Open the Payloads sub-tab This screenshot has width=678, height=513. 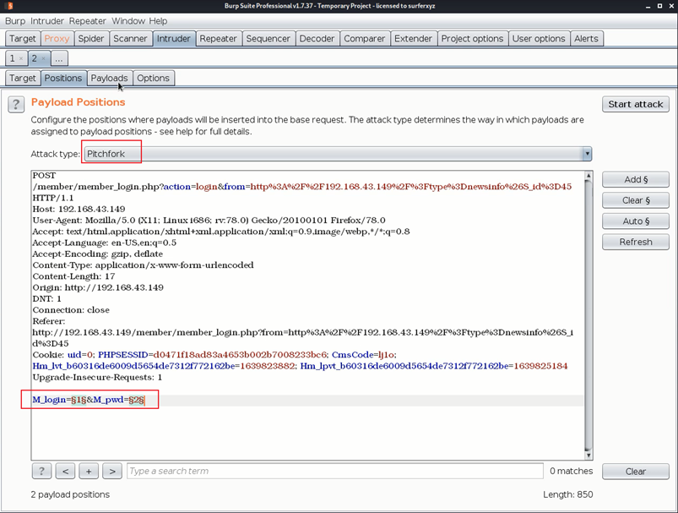click(110, 78)
